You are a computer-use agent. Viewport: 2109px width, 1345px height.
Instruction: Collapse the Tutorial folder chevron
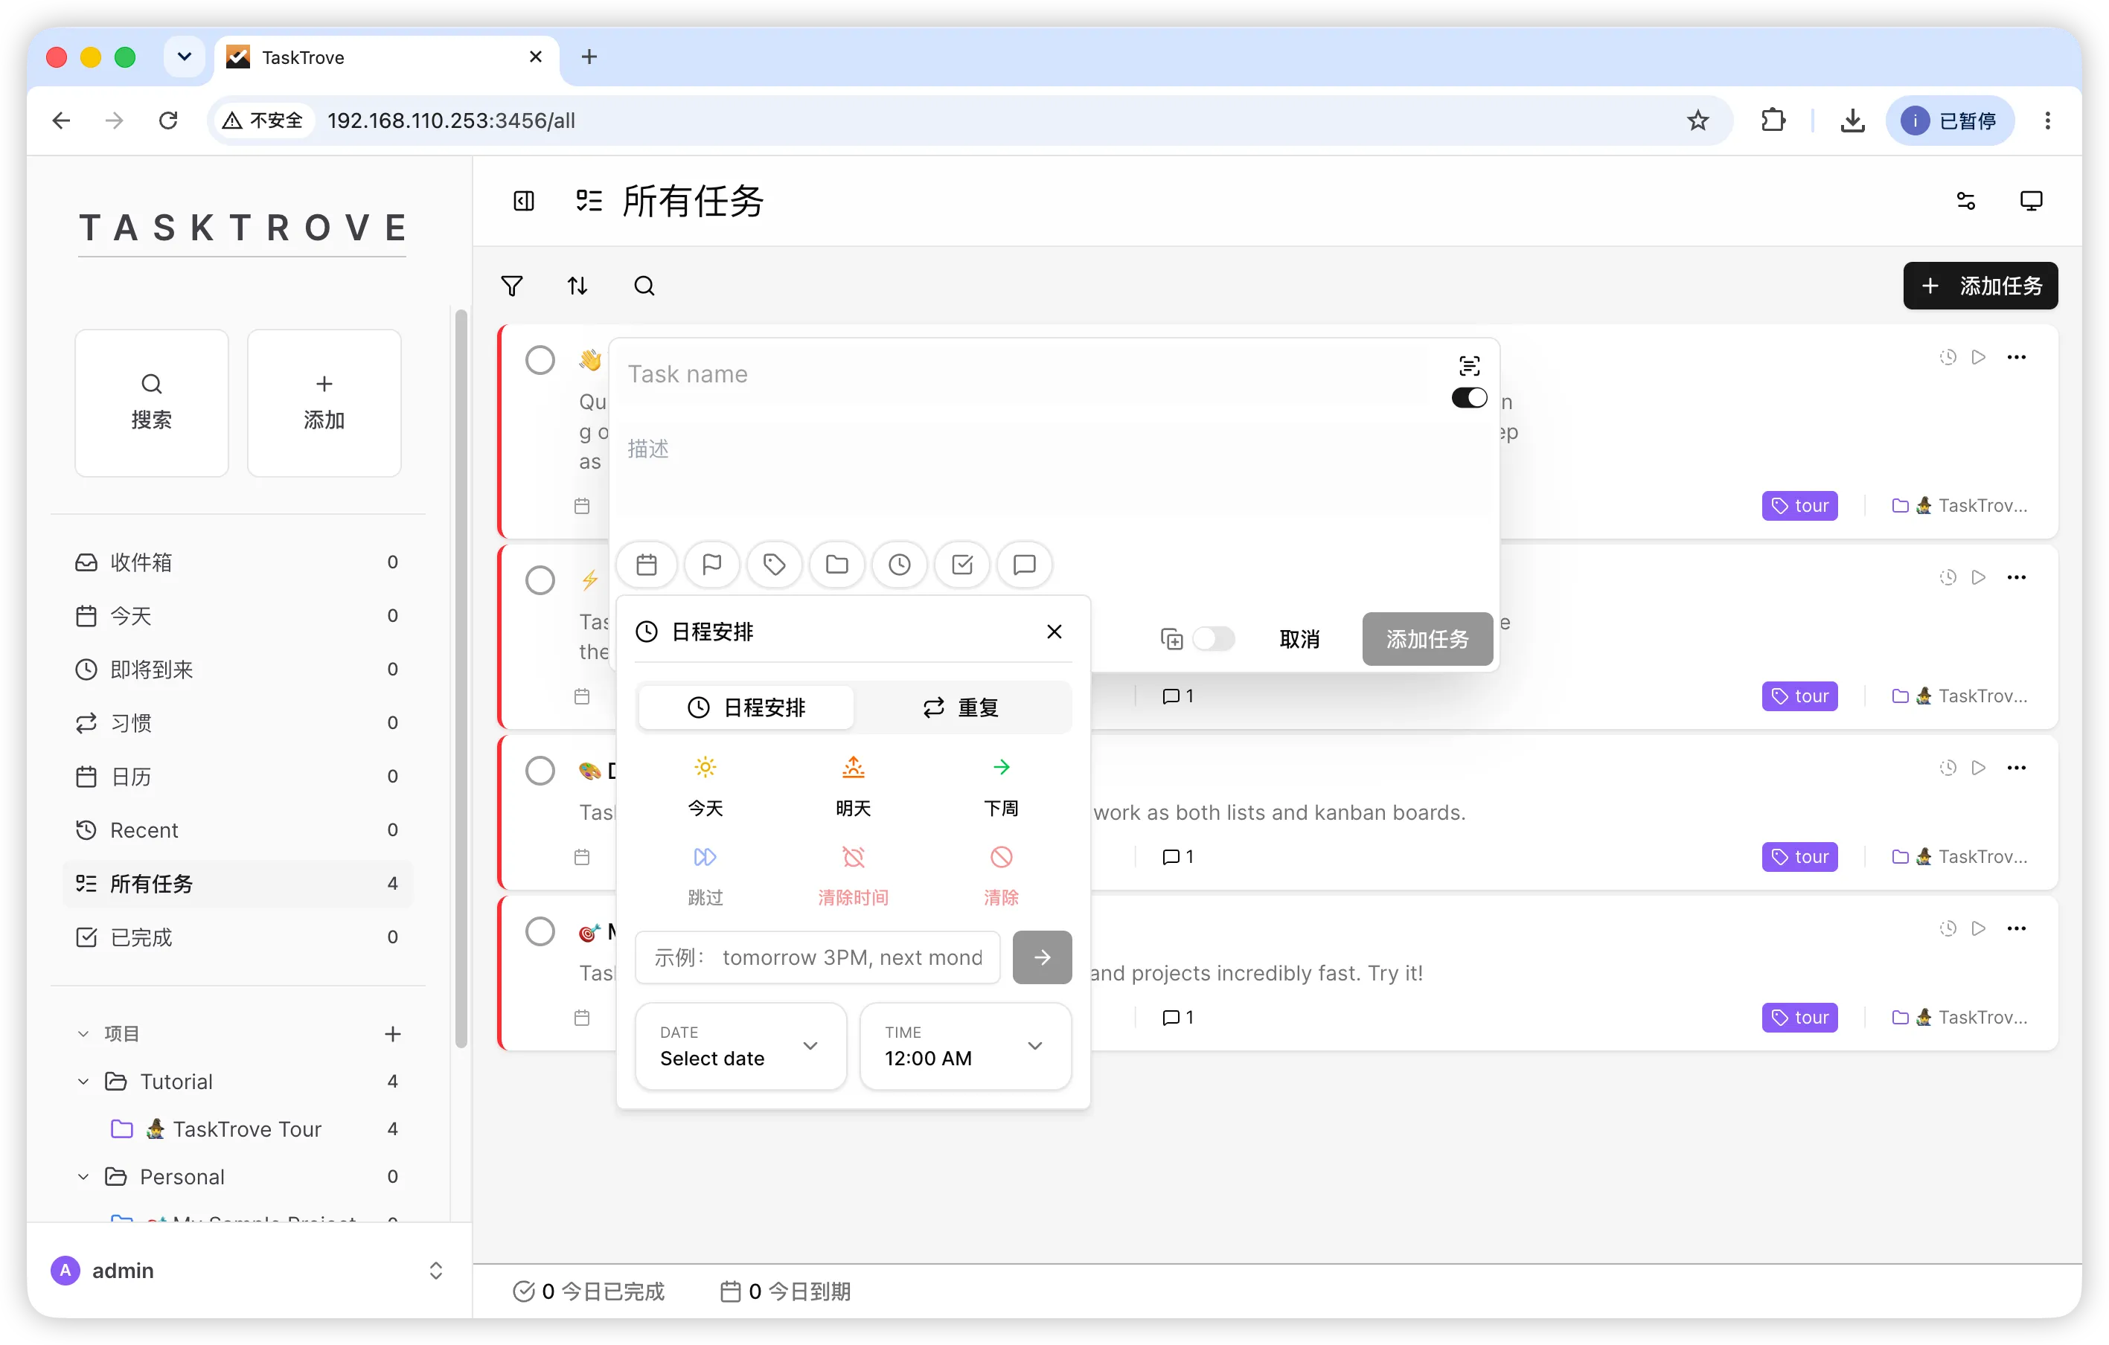point(83,1082)
